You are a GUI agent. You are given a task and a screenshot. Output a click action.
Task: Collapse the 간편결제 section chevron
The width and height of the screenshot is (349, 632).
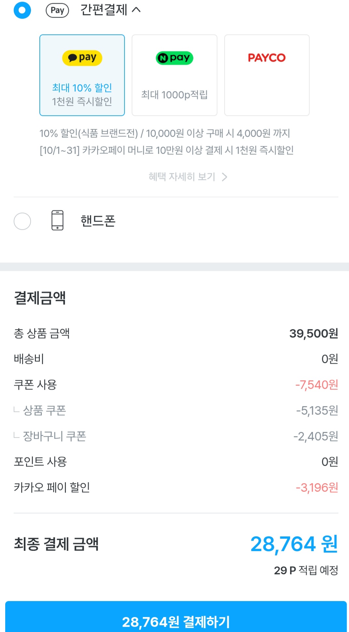click(136, 10)
